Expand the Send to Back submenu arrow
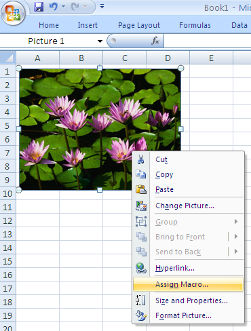 pyautogui.click(x=236, y=251)
